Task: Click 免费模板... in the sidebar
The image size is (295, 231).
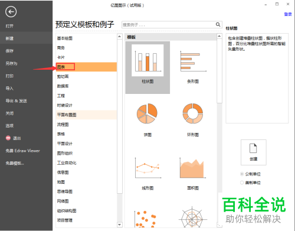Action: [15, 163]
